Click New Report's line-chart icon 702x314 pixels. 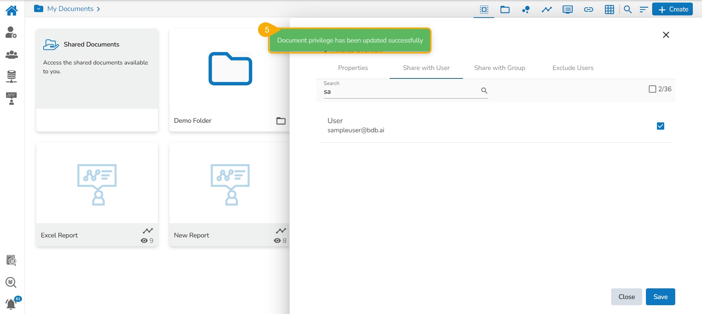[281, 231]
